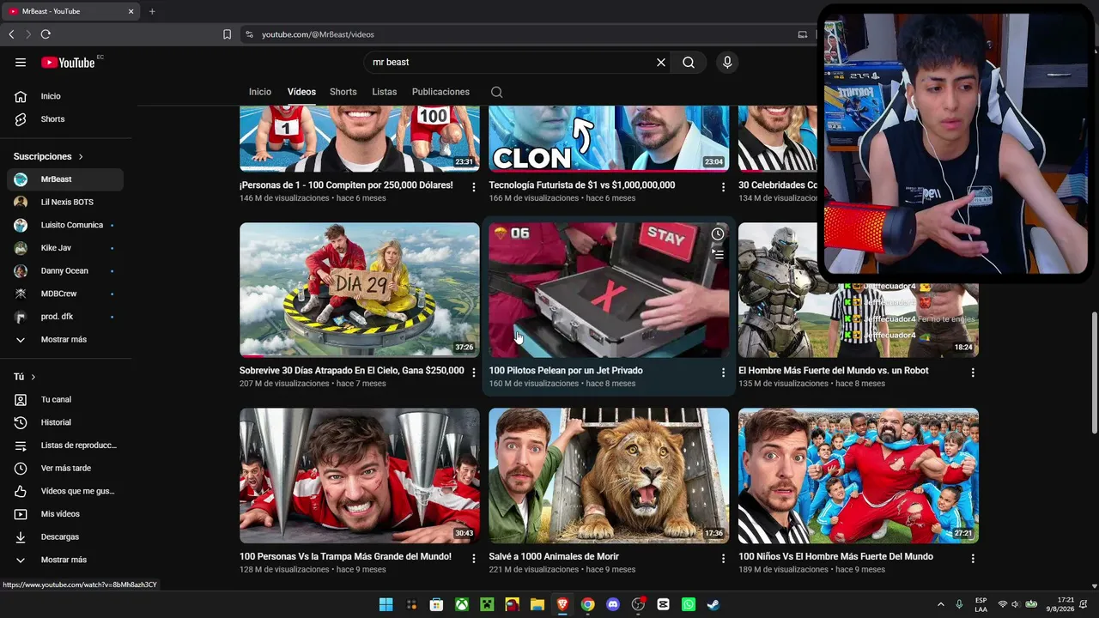Open options for 100 Niños video

click(973, 558)
